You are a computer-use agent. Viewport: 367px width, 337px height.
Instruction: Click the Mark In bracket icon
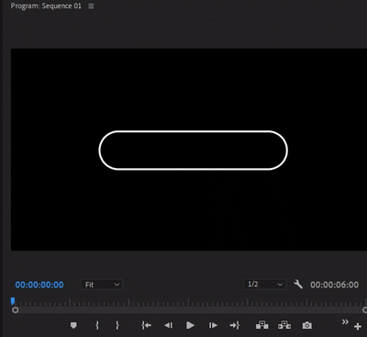[97, 325]
